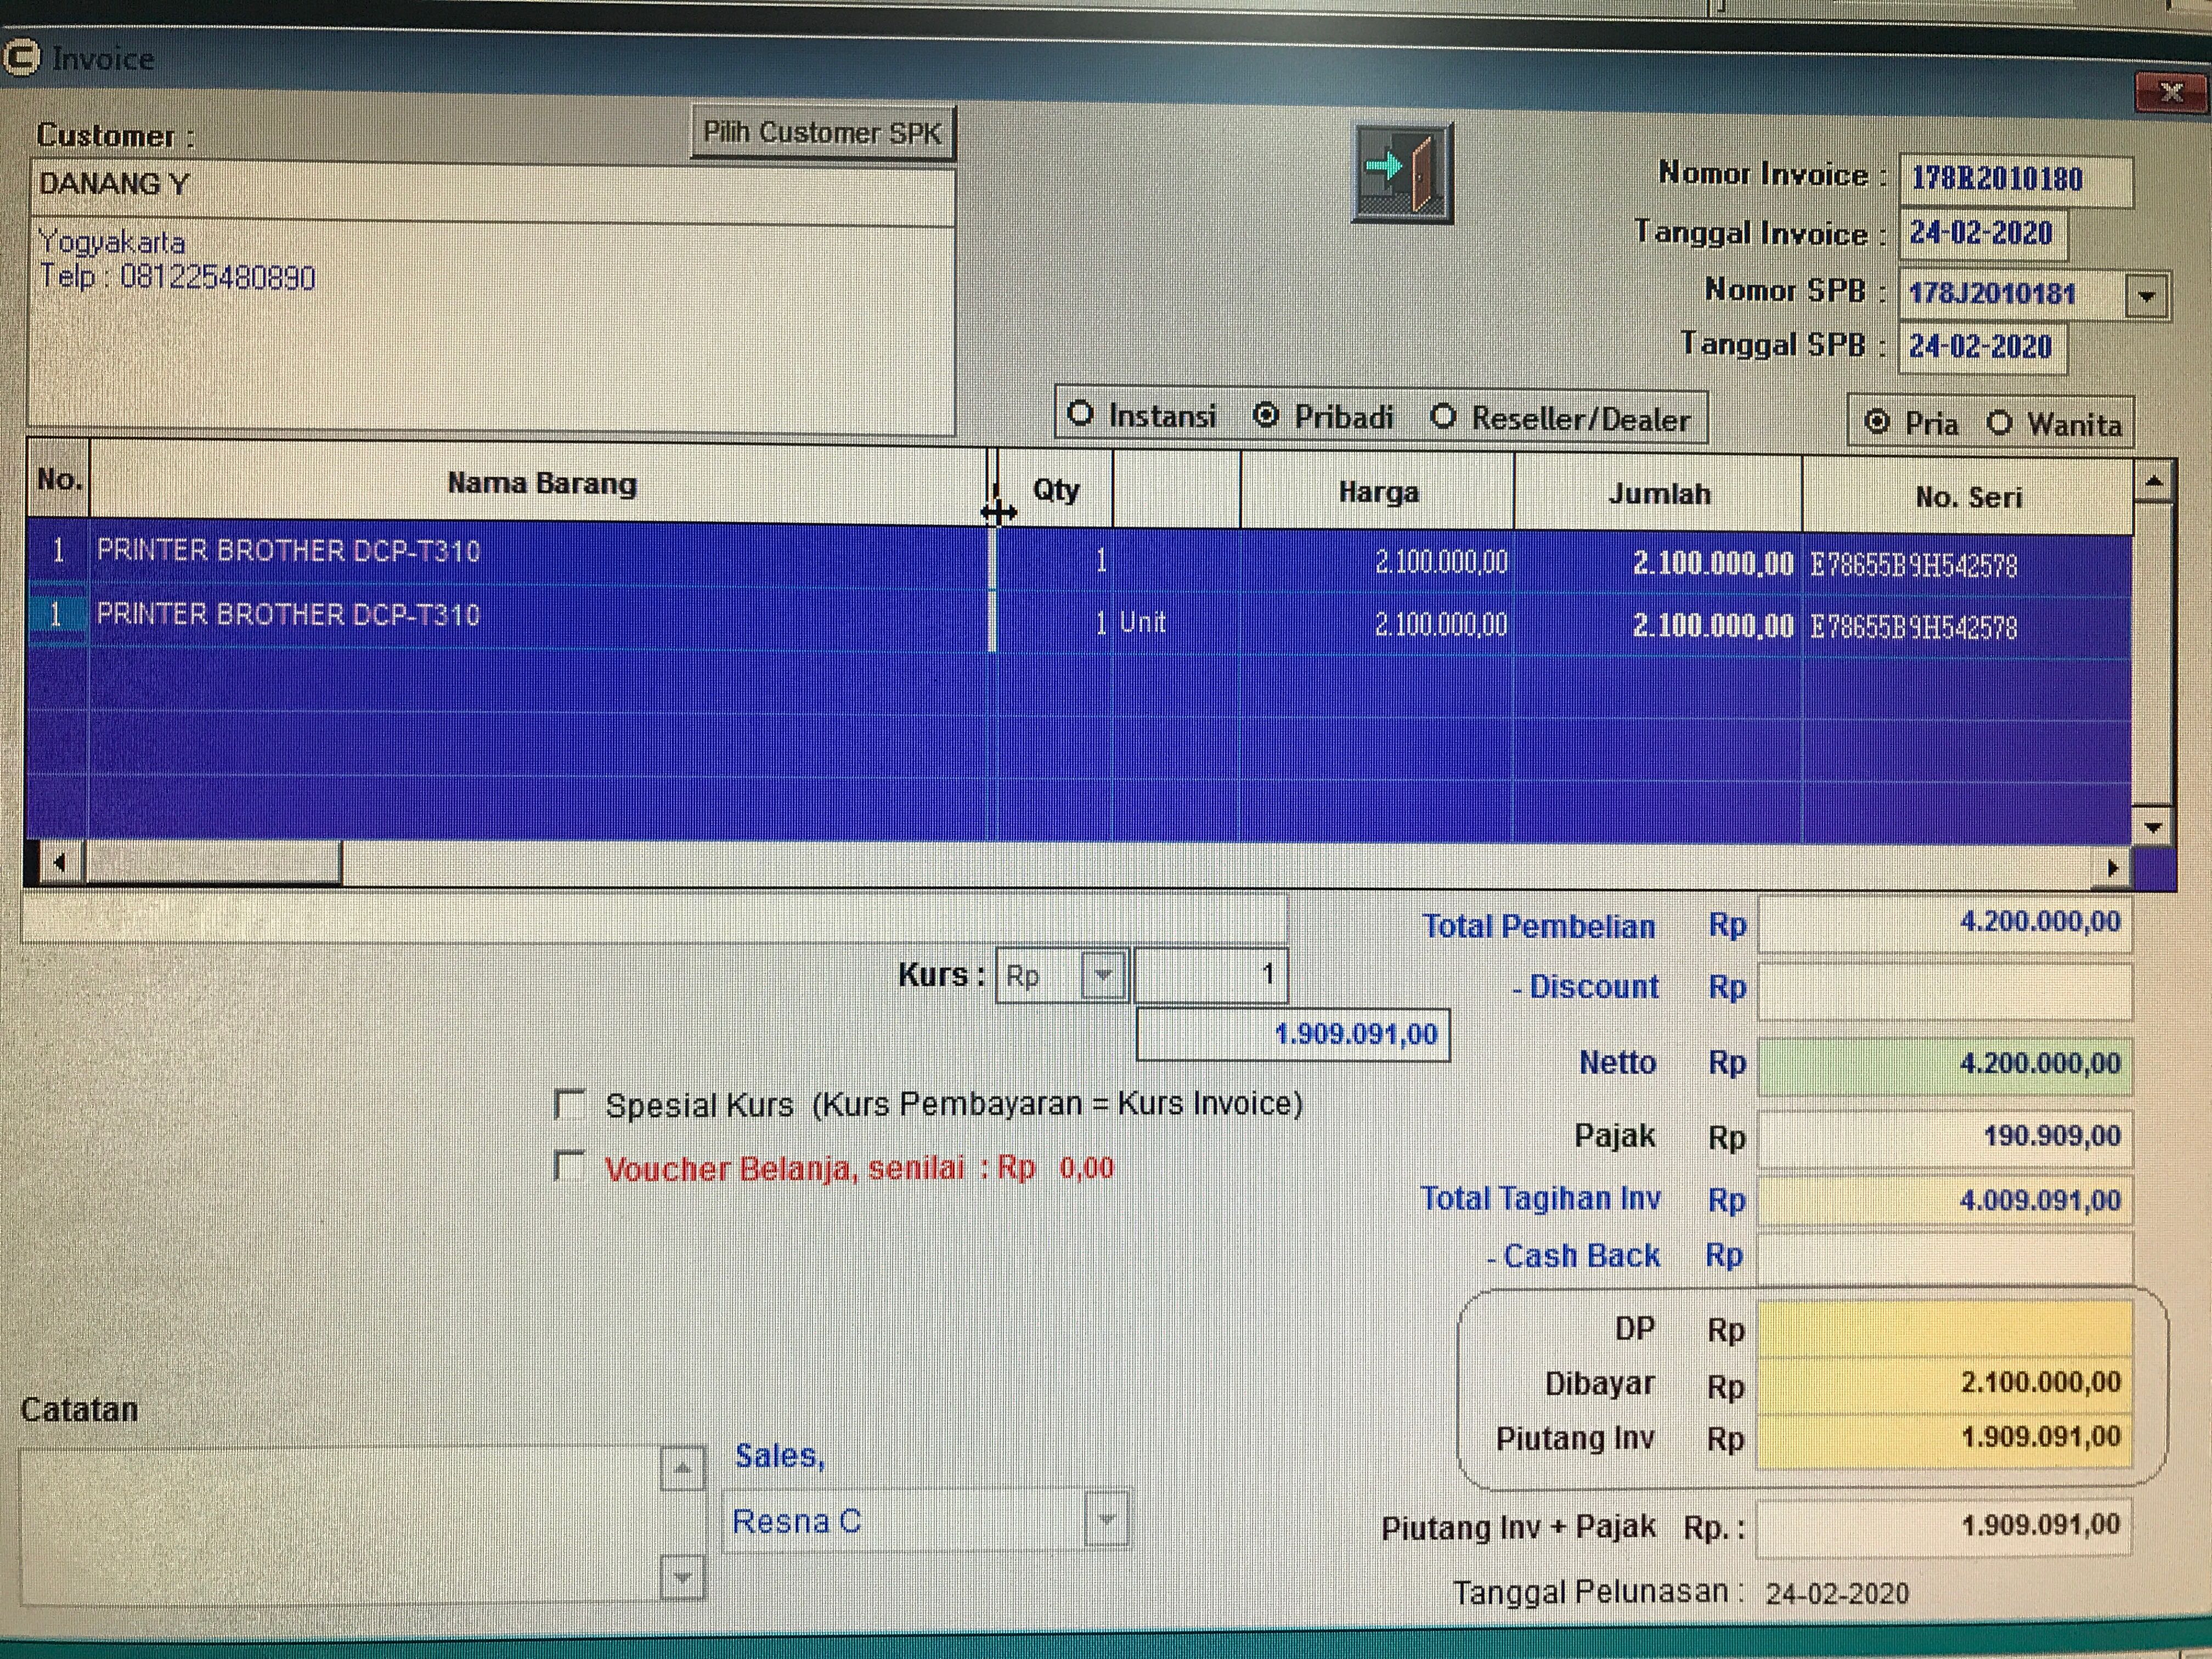
Task: Enable the Spesial Kurs checkbox
Action: 570,1104
